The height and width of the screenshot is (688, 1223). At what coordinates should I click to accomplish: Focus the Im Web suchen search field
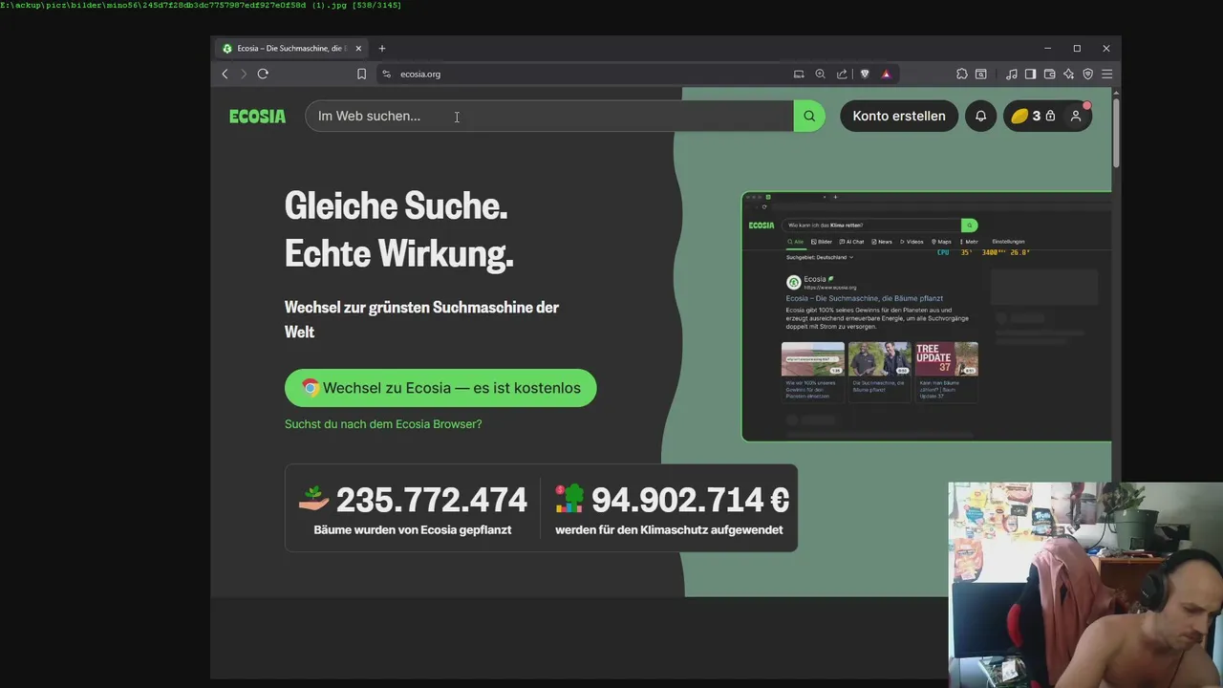point(549,116)
